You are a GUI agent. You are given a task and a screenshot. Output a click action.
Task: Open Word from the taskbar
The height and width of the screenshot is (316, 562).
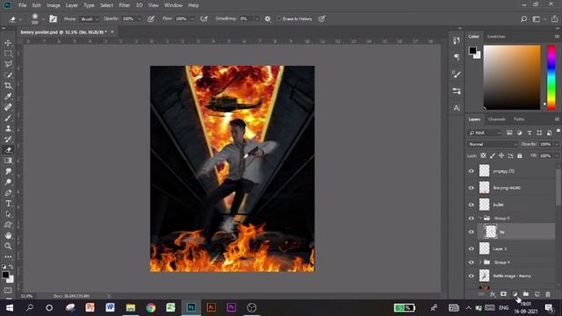point(110,307)
